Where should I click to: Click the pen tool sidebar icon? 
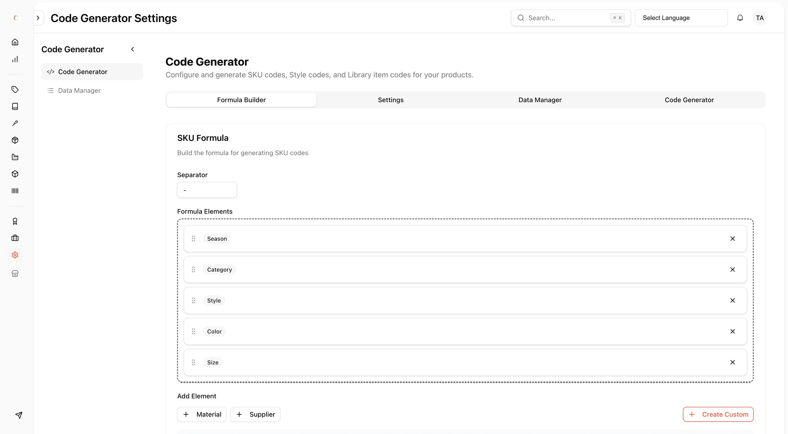15,123
